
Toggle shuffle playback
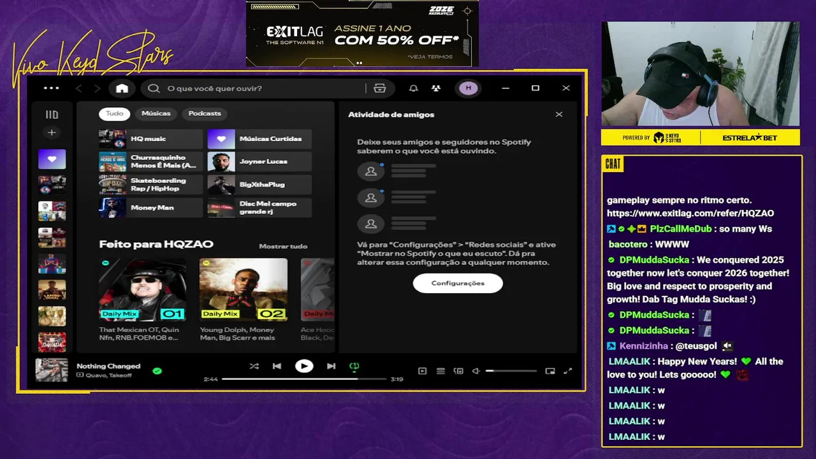coord(254,366)
